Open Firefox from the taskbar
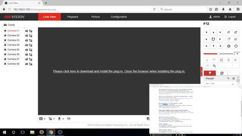The width and height of the screenshot is (242, 136). (x=41, y=132)
